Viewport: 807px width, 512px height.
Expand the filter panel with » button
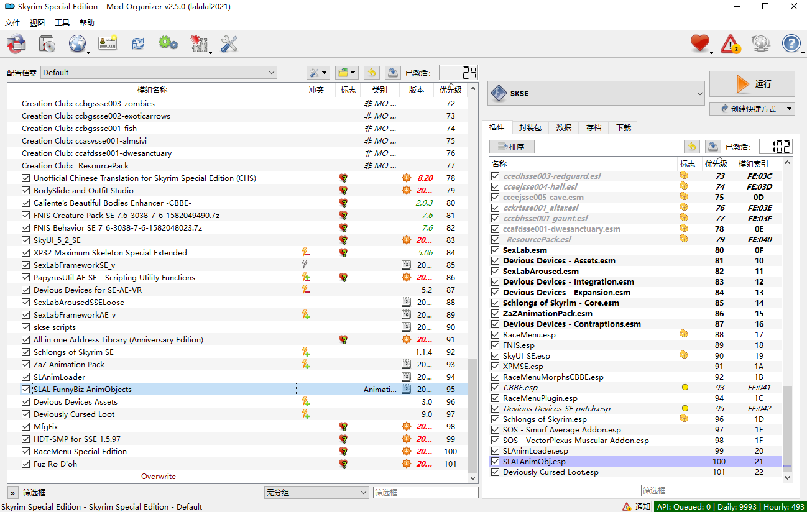pos(12,492)
